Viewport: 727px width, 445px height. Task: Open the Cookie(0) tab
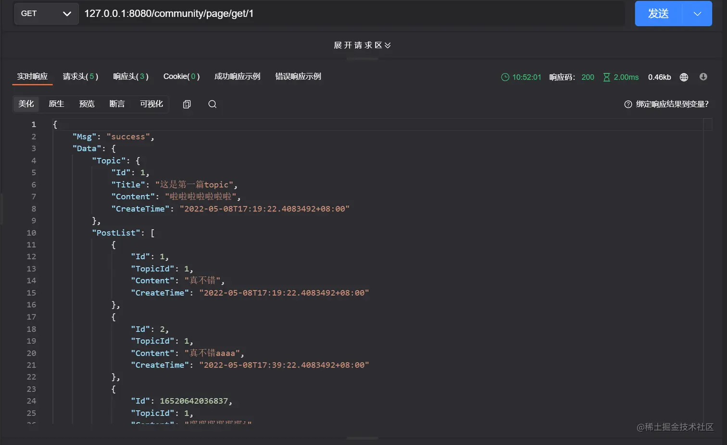[x=181, y=76]
